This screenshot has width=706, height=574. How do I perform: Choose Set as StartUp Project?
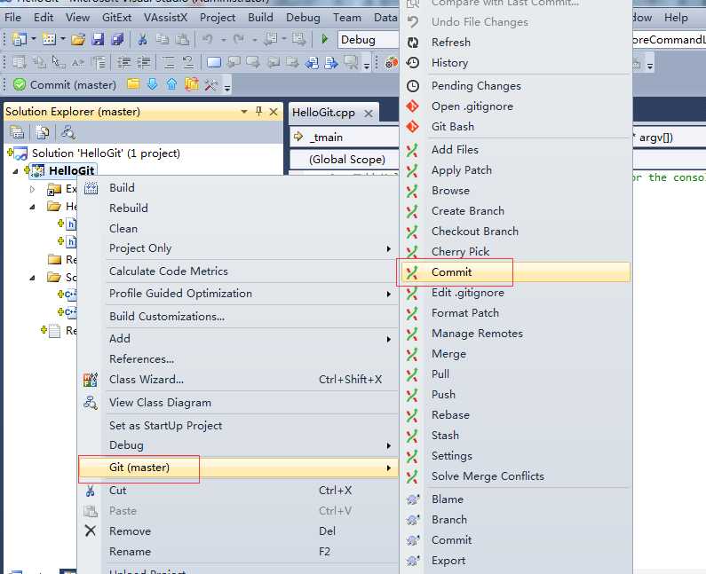(239, 426)
